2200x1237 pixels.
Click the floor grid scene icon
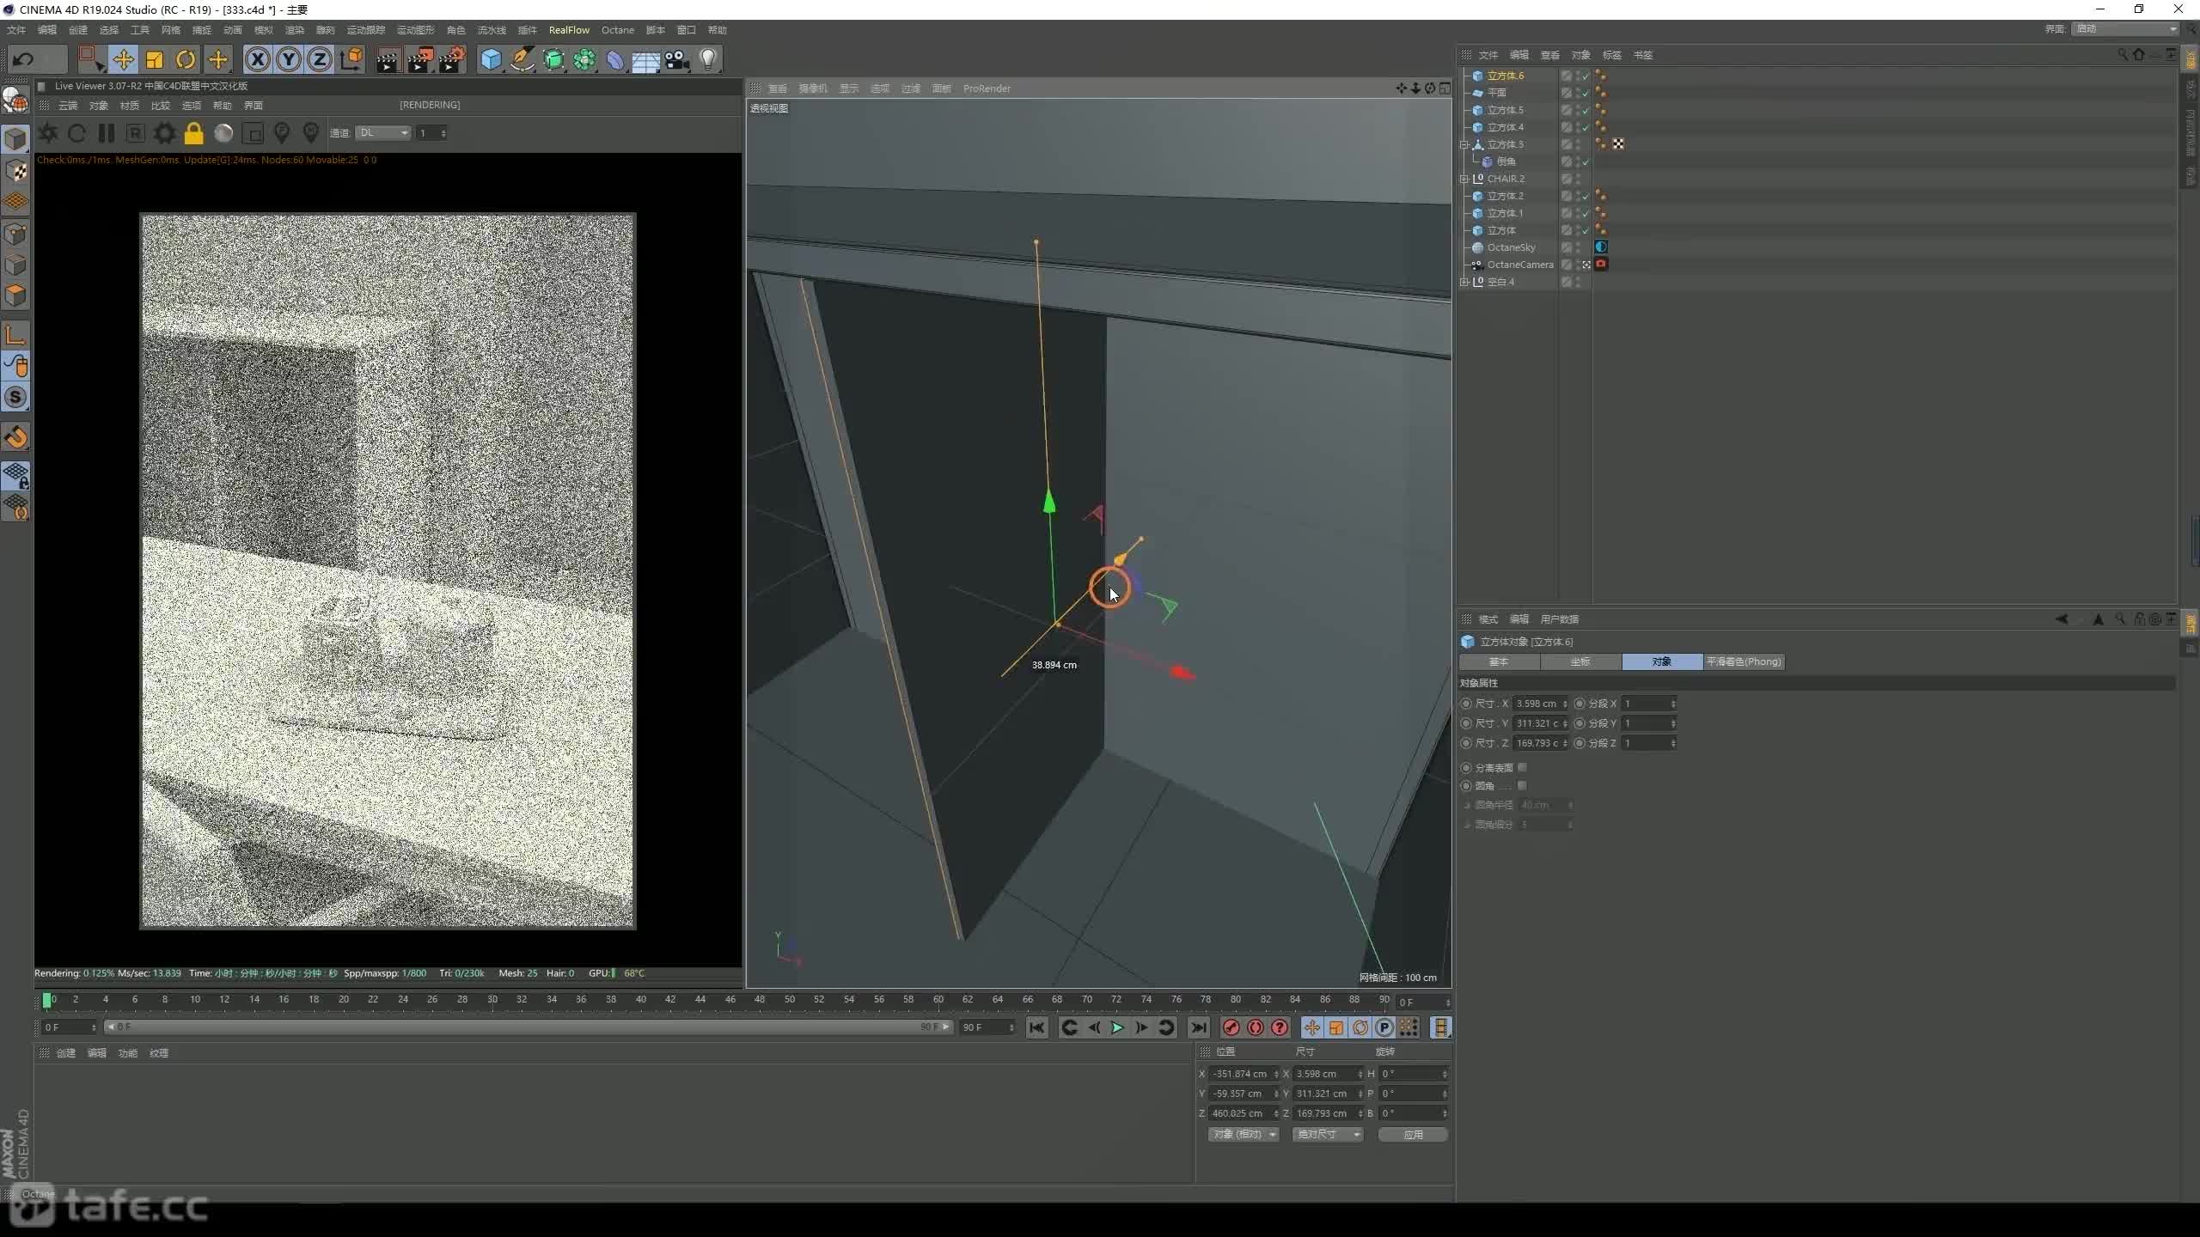(x=645, y=59)
